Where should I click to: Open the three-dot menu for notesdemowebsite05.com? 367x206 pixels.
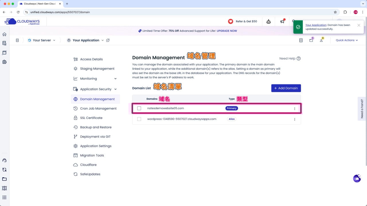pos(294,109)
